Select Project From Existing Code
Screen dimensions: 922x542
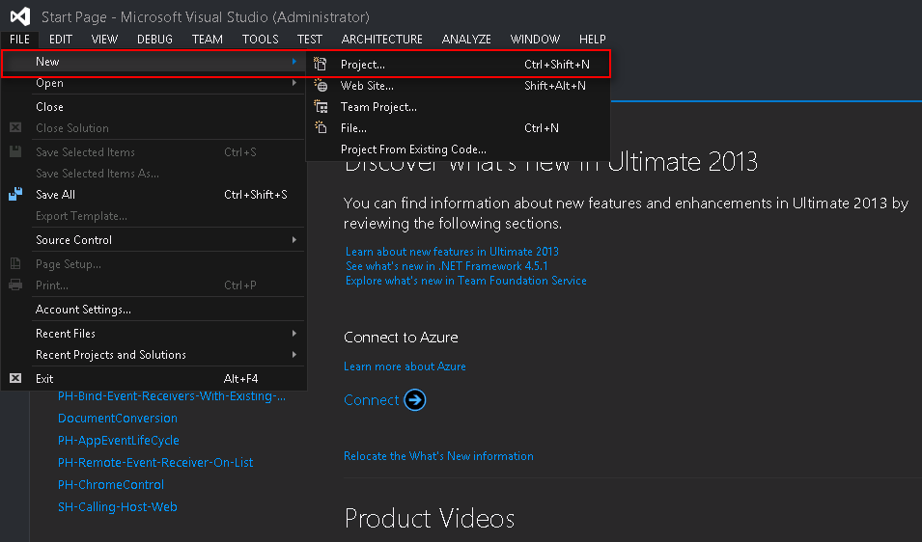point(413,149)
